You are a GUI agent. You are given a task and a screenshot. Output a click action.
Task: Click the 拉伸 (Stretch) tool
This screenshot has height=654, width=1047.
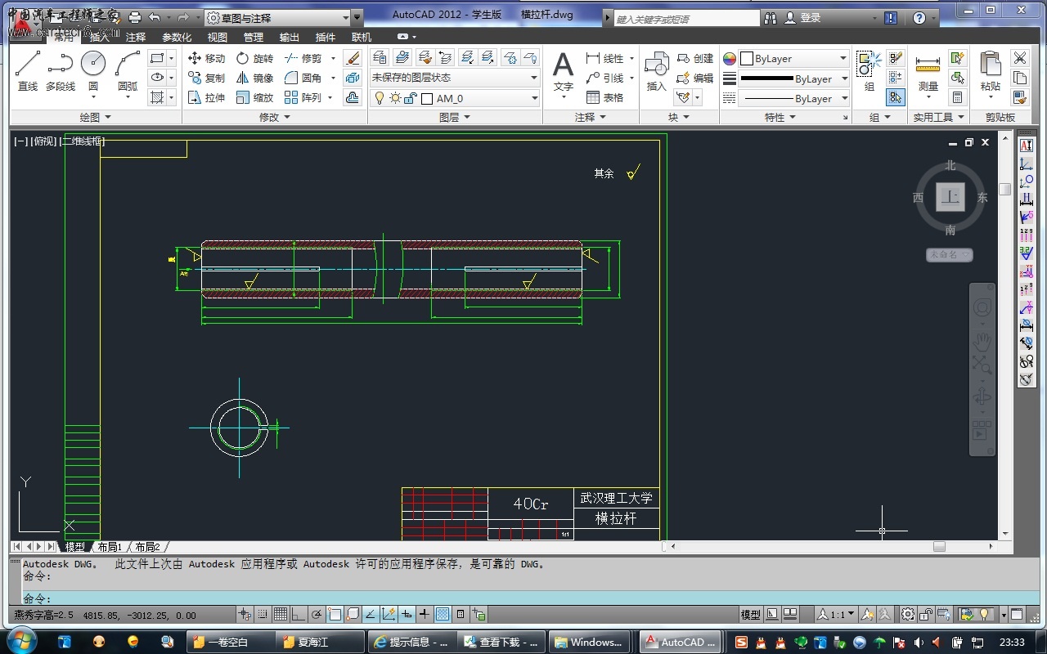click(x=206, y=97)
